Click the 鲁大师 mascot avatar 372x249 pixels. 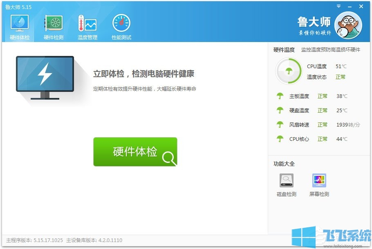pyautogui.click(x=348, y=25)
